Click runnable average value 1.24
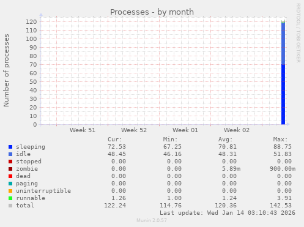The height and width of the screenshot is (227, 304). (x=229, y=198)
